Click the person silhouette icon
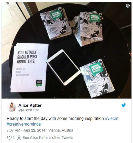The image size is (133, 143). point(19,138)
